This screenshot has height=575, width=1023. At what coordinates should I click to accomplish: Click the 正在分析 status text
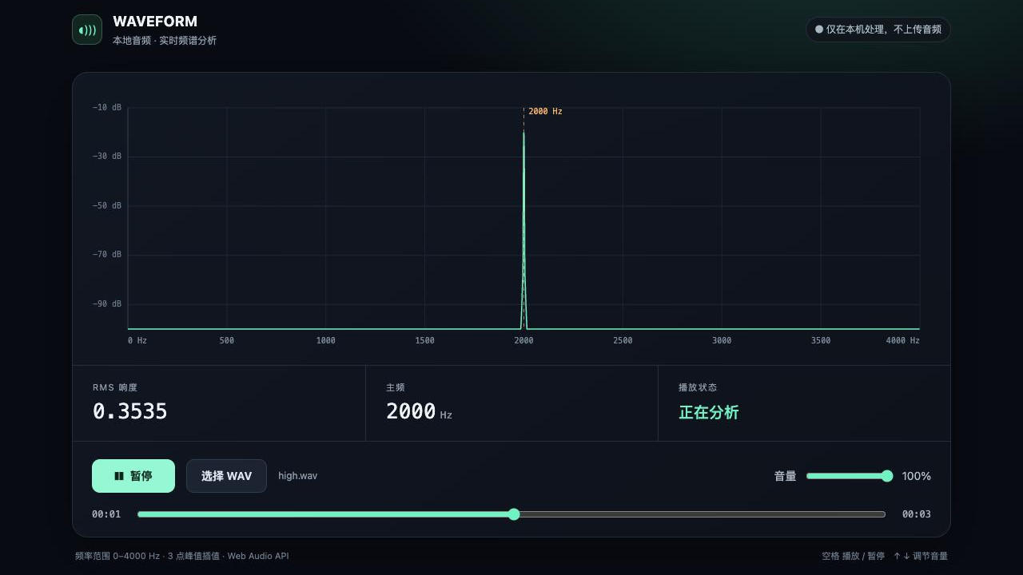click(709, 412)
